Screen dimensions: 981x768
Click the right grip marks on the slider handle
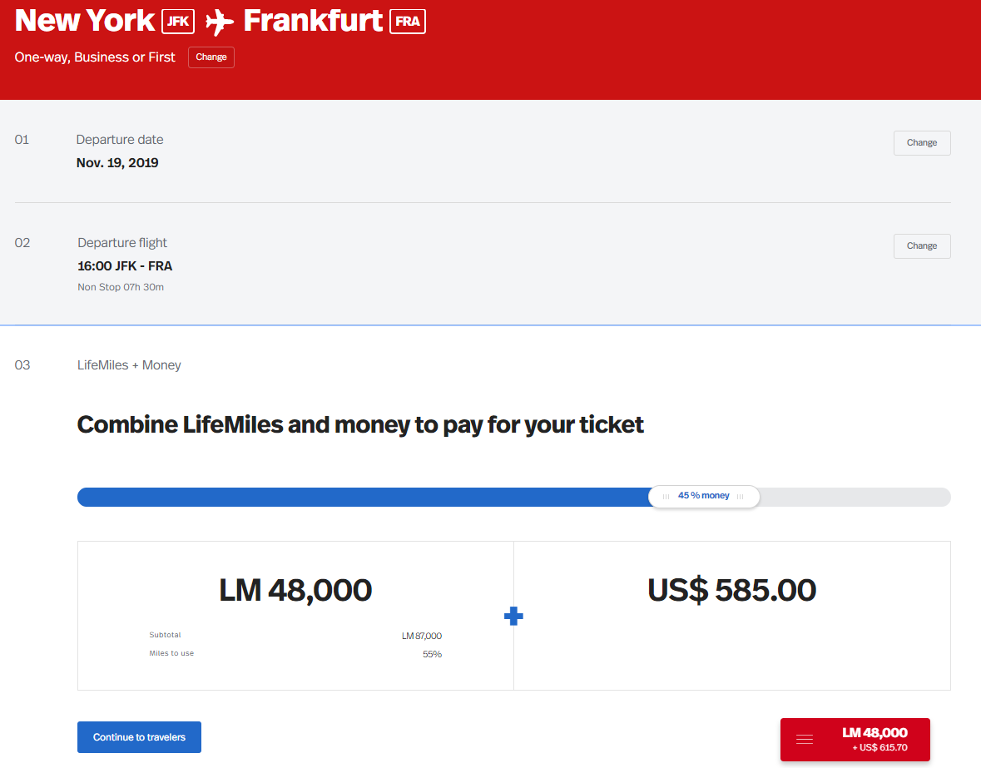tap(741, 497)
